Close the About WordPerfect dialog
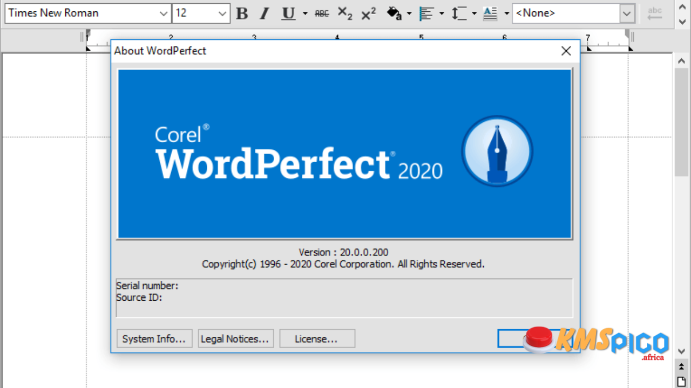The height and width of the screenshot is (388, 691). pyautogui.click(x=566, y=51)
